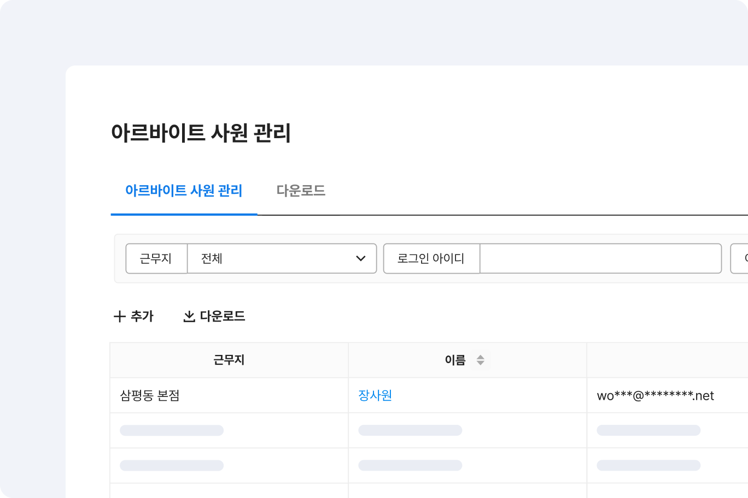Click the 근무지 column header
The image size is (748, 498).
coord(229,360)
